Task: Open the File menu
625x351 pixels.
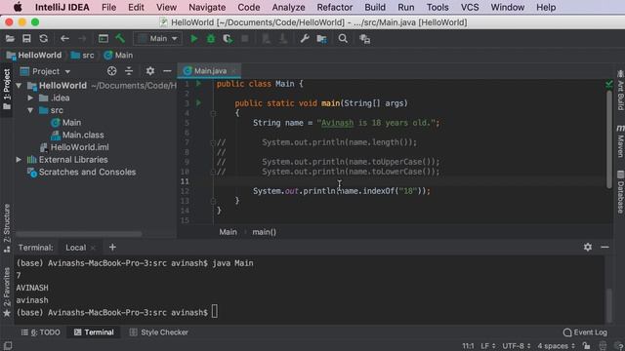Action: [x=108, y=7]
